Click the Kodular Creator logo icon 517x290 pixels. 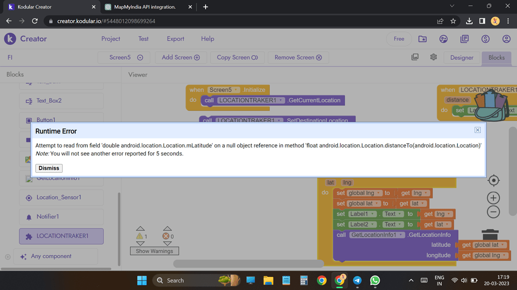[10, 39]
